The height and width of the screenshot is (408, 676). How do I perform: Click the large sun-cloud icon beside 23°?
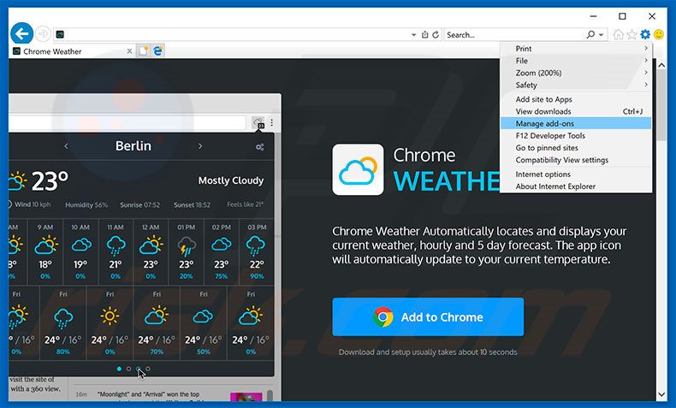(x=17, y=181)
